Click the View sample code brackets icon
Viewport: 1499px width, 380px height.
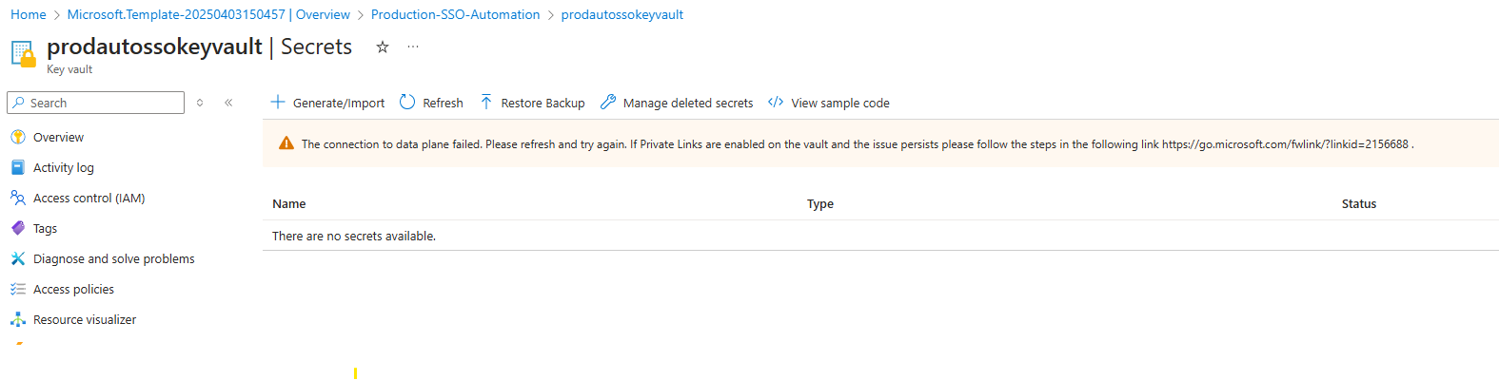click(776, 103)
